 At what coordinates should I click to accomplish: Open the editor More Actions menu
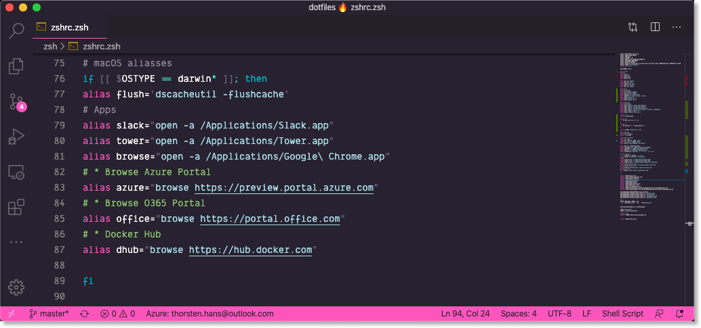pos(677,27)
